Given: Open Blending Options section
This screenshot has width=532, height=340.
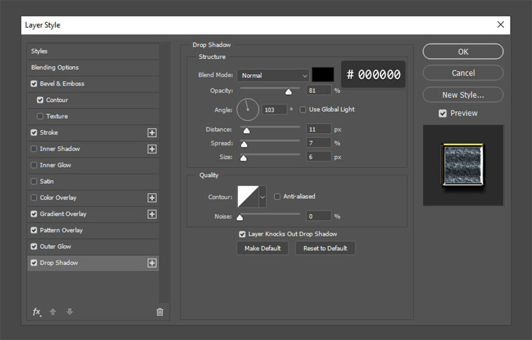Looking at the screenshot, I should [x=93, y=68].
